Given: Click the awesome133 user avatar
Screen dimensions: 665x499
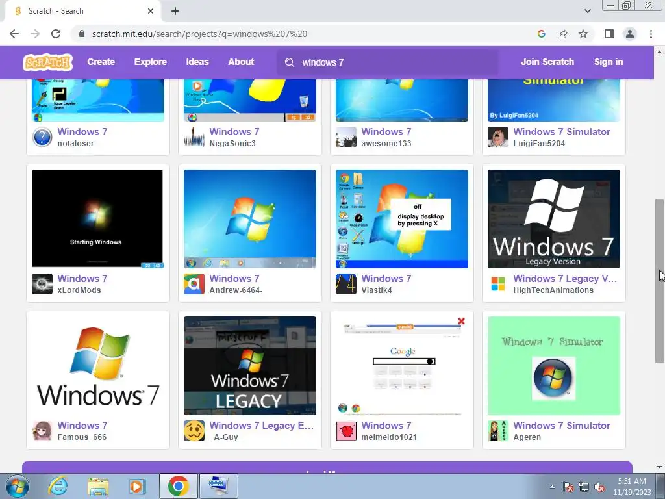Looking at the screenshot, I should click(x=346, y=137).
